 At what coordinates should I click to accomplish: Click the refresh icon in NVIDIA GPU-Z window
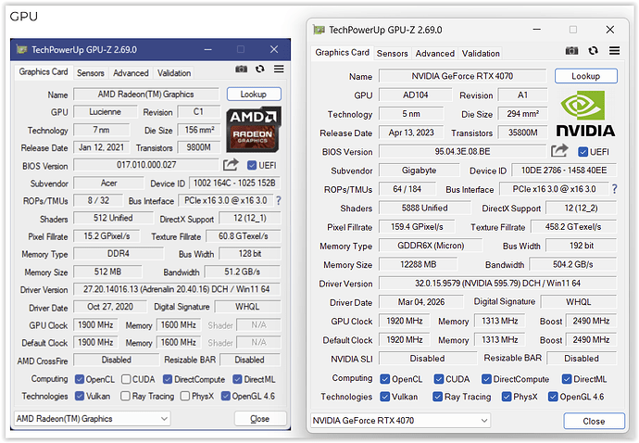pyautogui.click(x=594, y=51)
